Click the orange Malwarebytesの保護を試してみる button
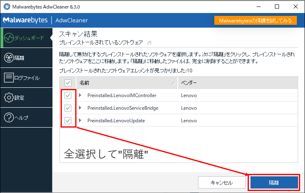305x193 pixels. (x=256, y=20)
